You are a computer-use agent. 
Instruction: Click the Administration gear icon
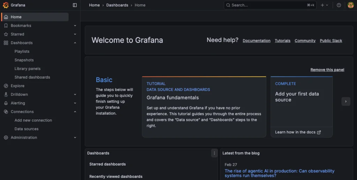6,138
